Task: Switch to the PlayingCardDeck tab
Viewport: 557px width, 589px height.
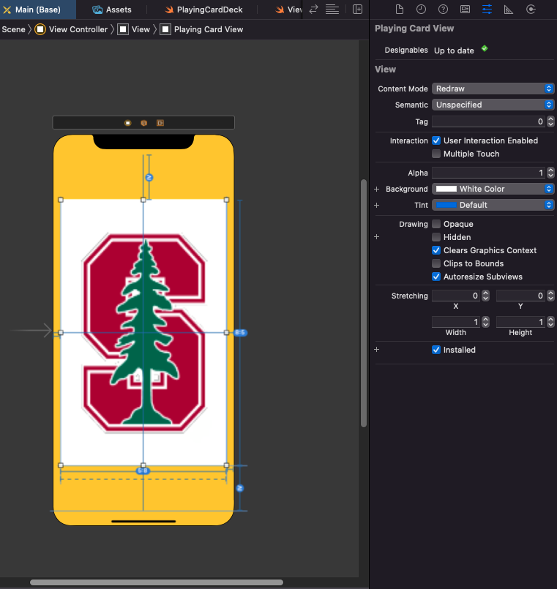Action: click(204, 10)
